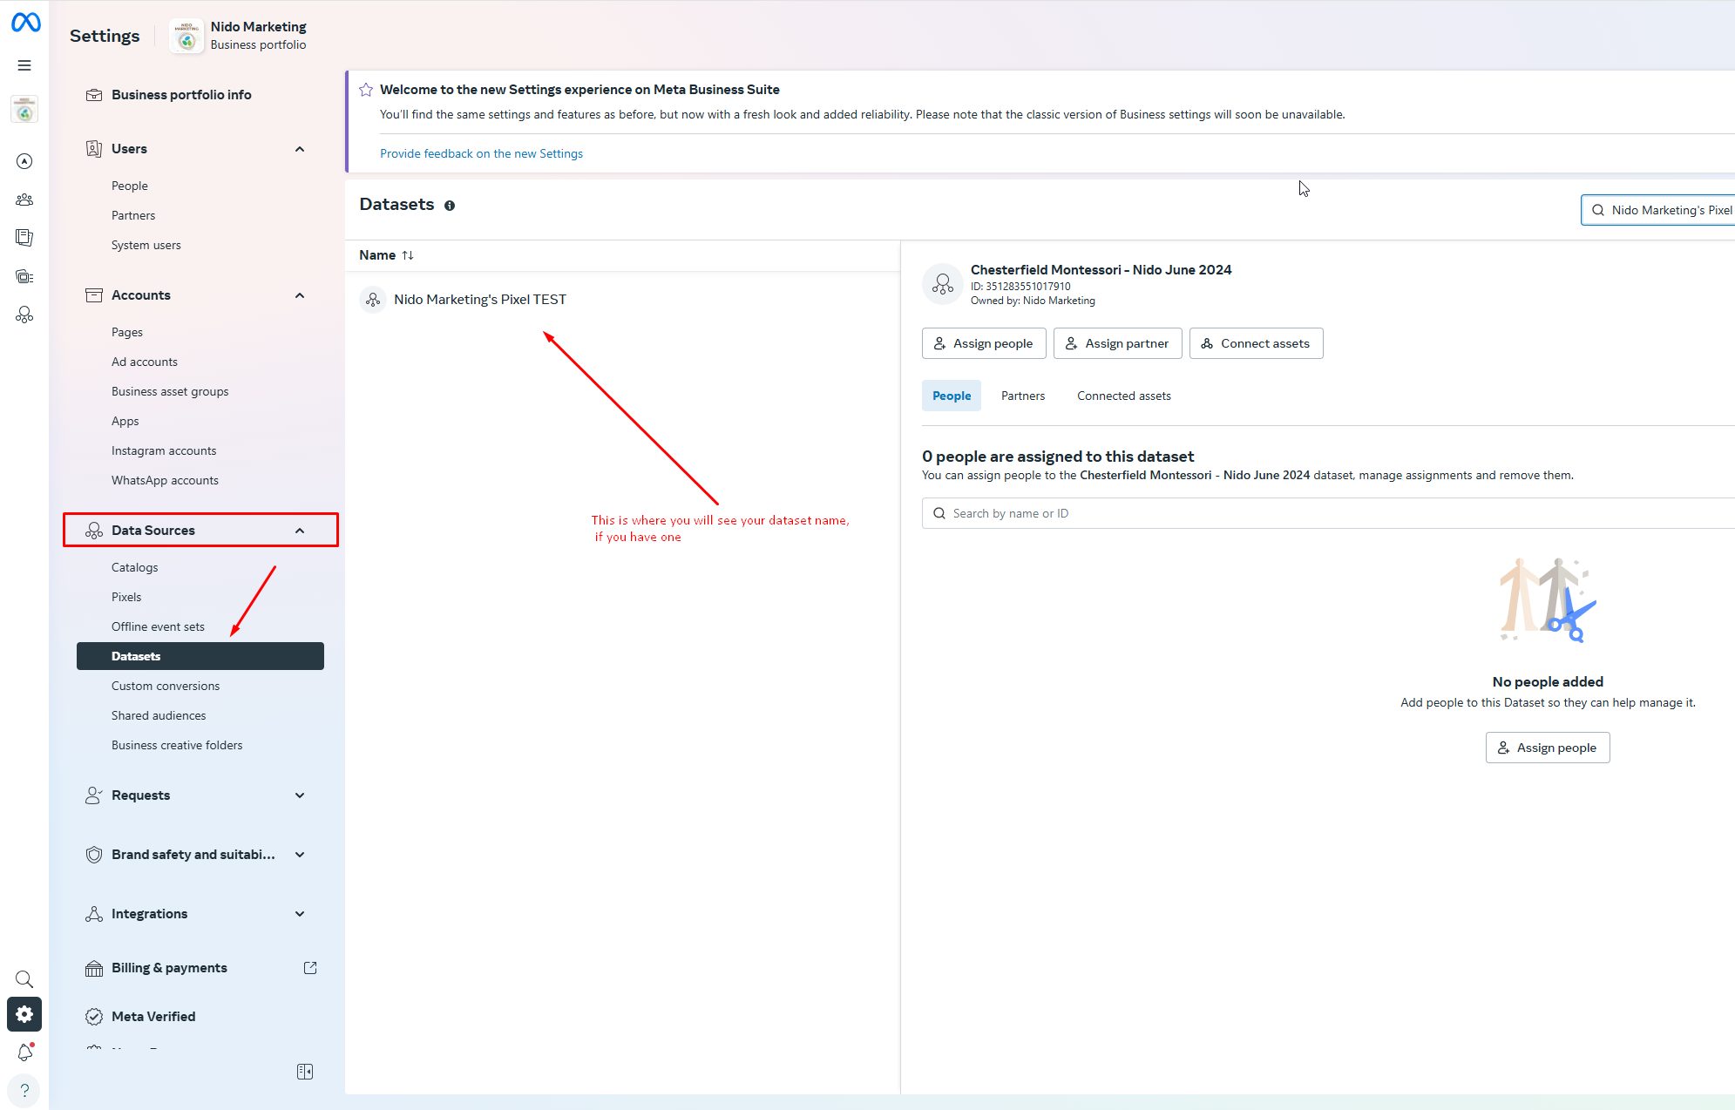Collapse the Users section chevron
The height and width of the screenshot is (1110, 1735).
click(300, 149)
